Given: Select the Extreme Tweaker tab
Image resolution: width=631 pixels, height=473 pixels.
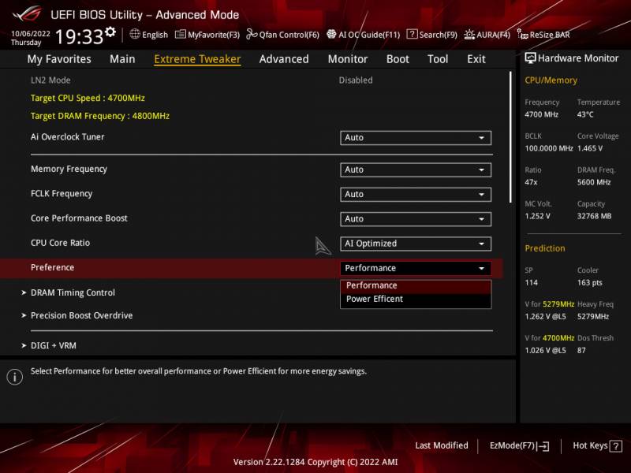Looking at the screenshot, I should 197,59.
